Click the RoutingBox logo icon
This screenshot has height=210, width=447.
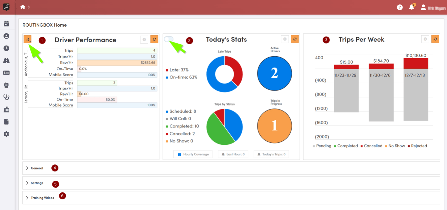(6, 7)
